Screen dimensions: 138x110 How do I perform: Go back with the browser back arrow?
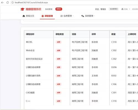(x=2, y=2)
